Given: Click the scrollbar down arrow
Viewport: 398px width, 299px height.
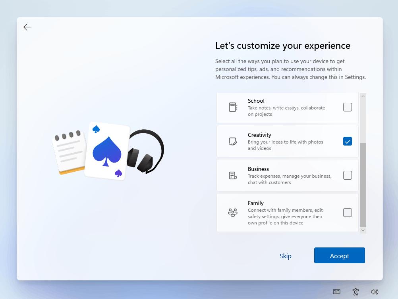Looking at the screenshot, I should tap(363, 230).
